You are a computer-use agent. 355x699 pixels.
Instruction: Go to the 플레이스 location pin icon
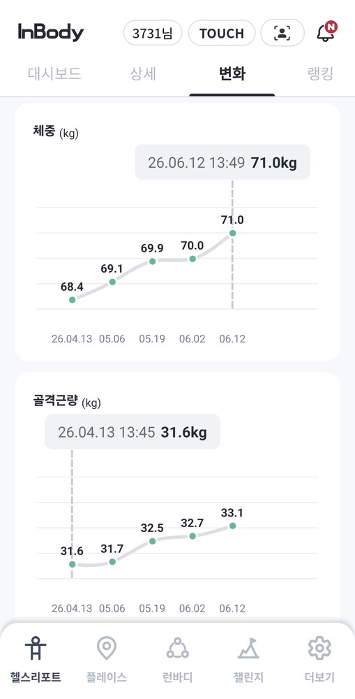pos(107,648)
